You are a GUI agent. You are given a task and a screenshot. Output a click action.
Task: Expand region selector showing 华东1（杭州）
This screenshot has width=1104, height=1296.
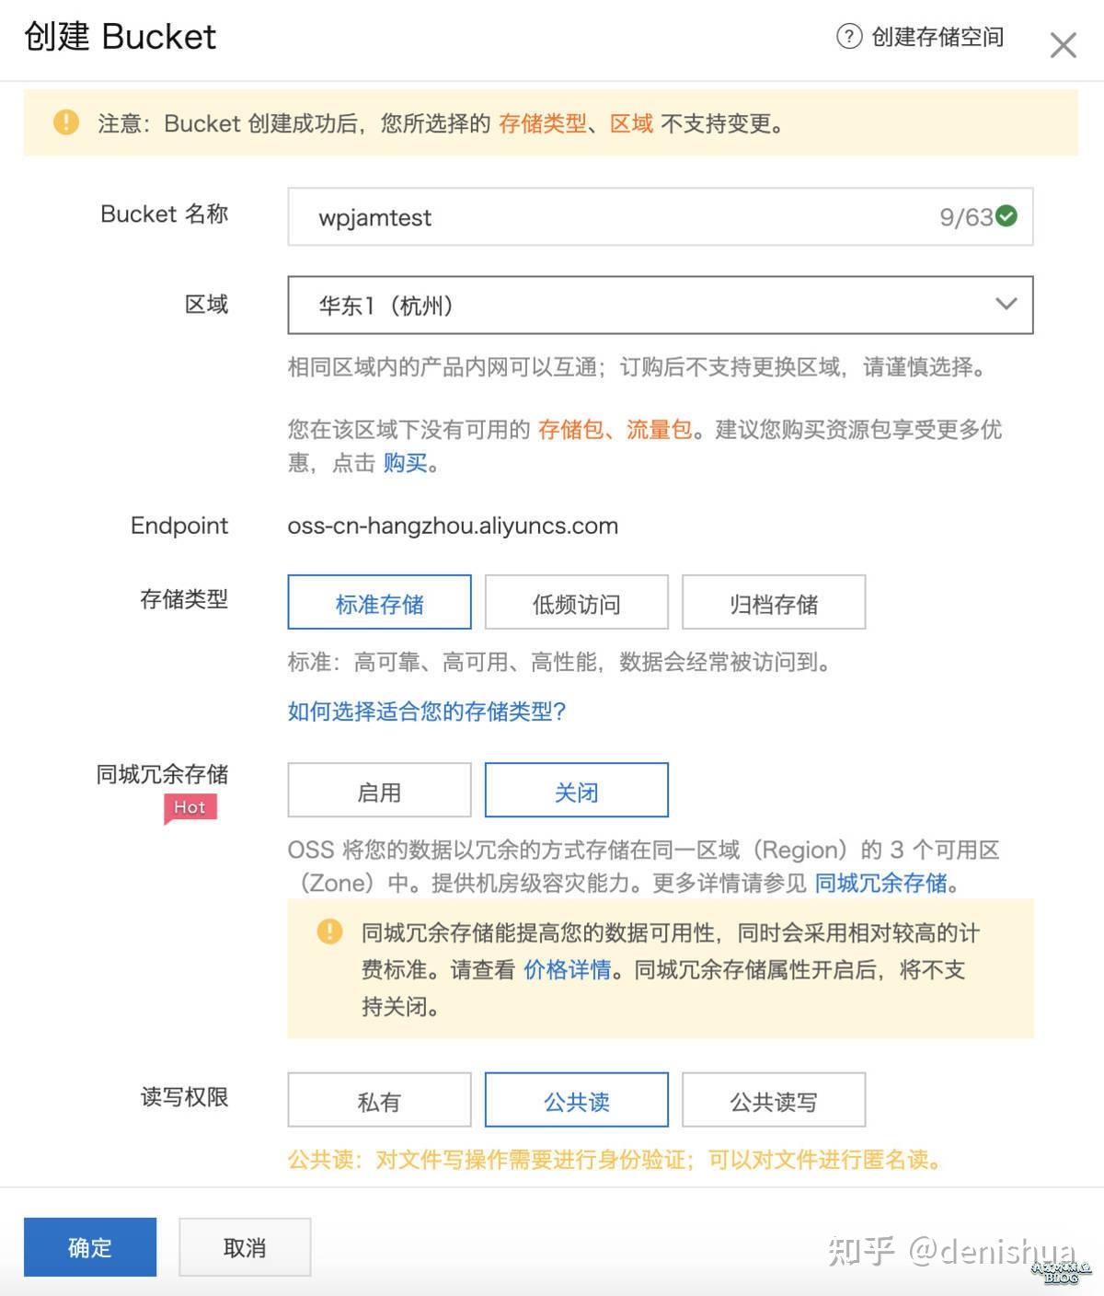tap(660, 305)
